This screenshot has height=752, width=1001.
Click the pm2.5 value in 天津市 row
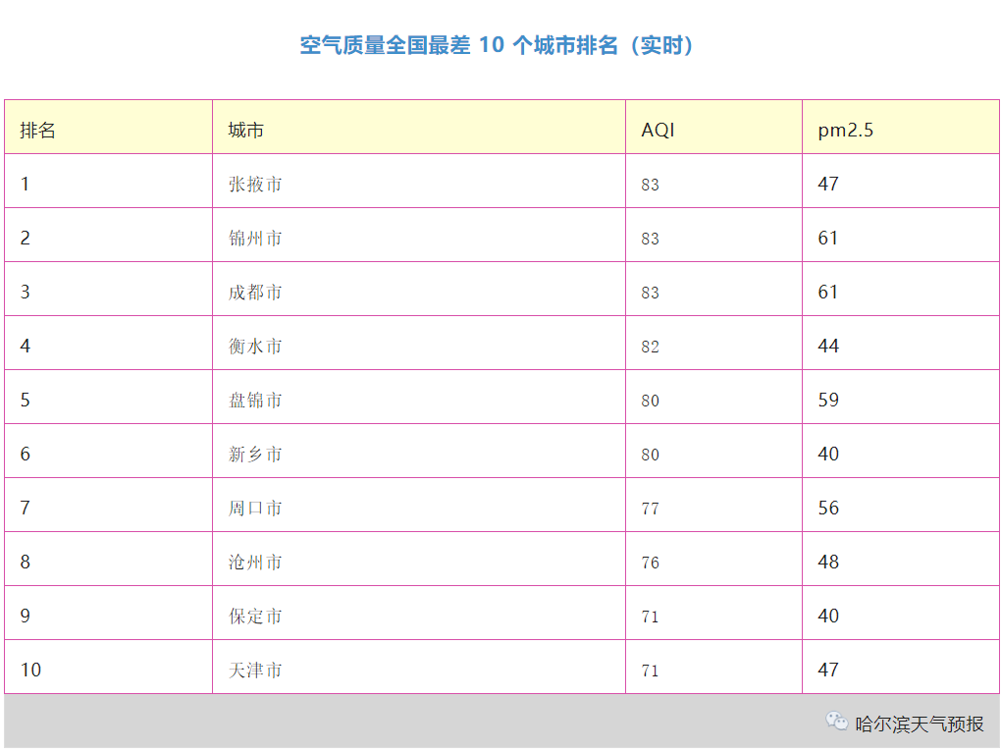[828, 670]
